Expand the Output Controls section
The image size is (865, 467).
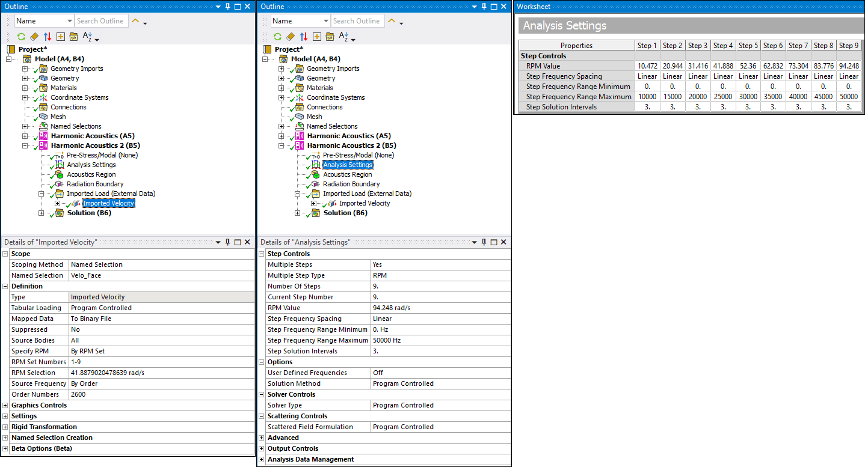click(262, 449)
